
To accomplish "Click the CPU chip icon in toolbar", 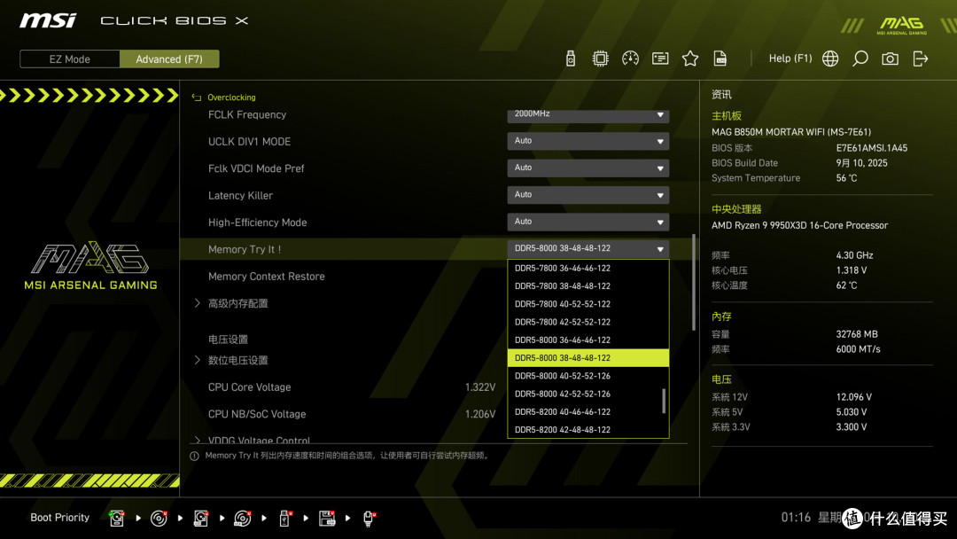I will [x=600, y=59].
